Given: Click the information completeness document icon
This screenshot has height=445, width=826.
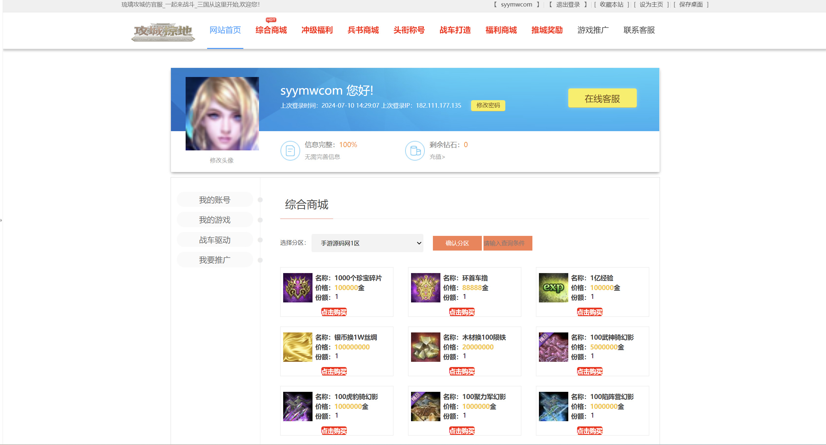Looking at the screenshot, I should click(290, 151).
